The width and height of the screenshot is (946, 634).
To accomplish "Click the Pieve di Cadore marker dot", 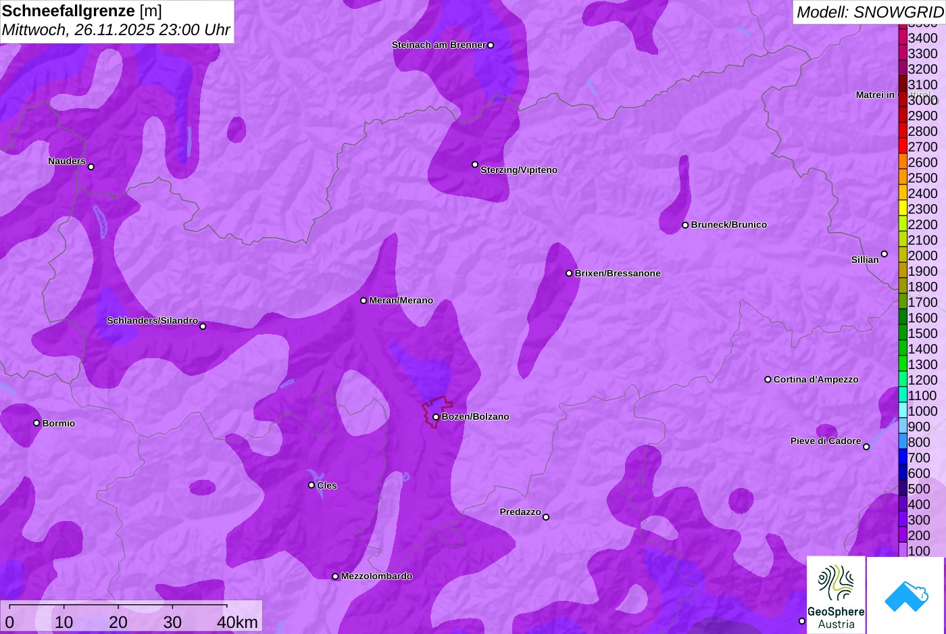I will coord(866,447).
